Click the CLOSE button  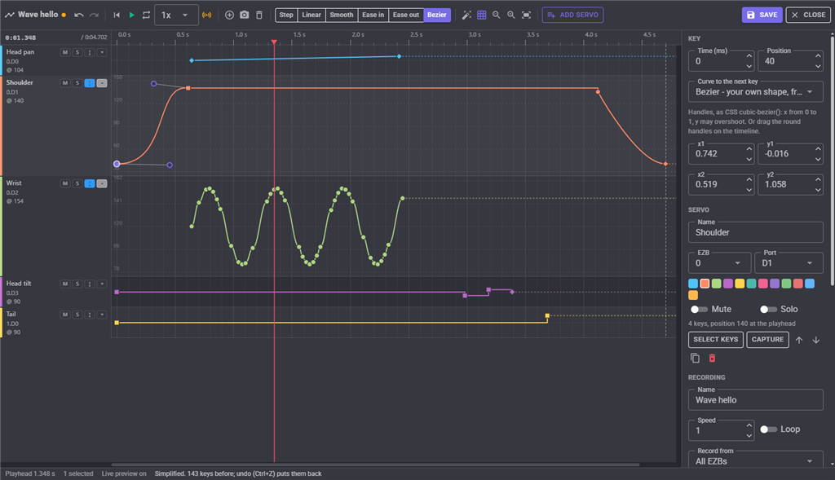(808, 15)
